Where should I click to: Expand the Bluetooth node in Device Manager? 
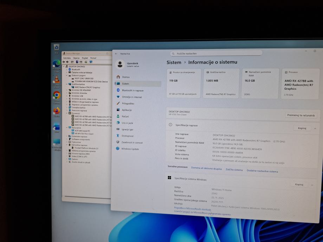pos(67,69)
